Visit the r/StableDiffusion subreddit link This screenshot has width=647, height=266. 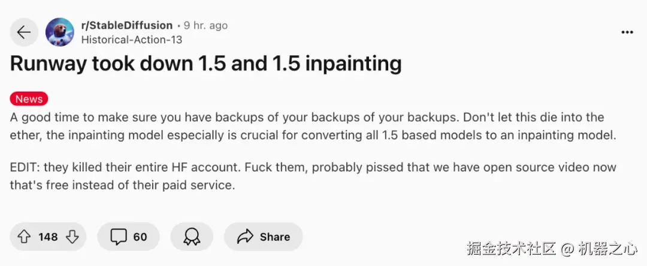point(126,26)
